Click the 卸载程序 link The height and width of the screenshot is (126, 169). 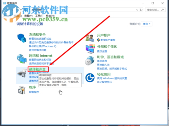tap(34, 92)
